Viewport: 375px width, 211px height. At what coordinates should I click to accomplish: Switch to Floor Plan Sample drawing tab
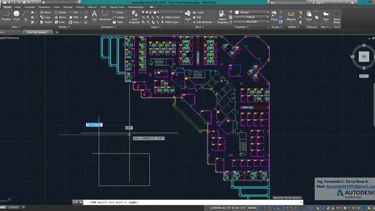click(x=36, y=32)
